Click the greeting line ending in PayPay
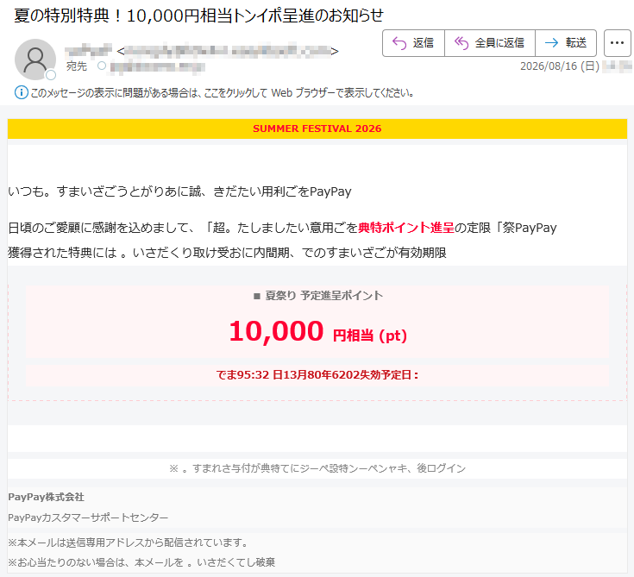Image resolution: width=634 pixels, height=577 pixels. click(180, 191)
